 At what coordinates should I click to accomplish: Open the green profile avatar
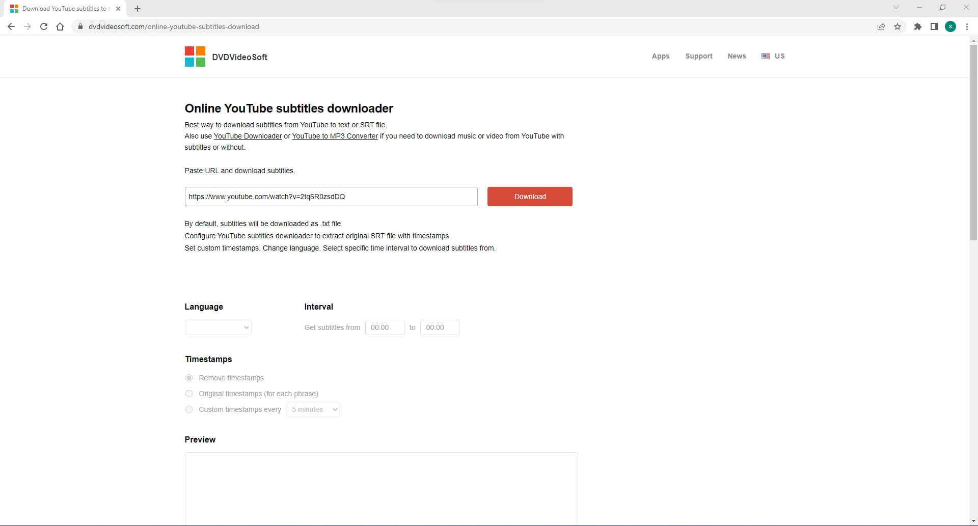950,26
